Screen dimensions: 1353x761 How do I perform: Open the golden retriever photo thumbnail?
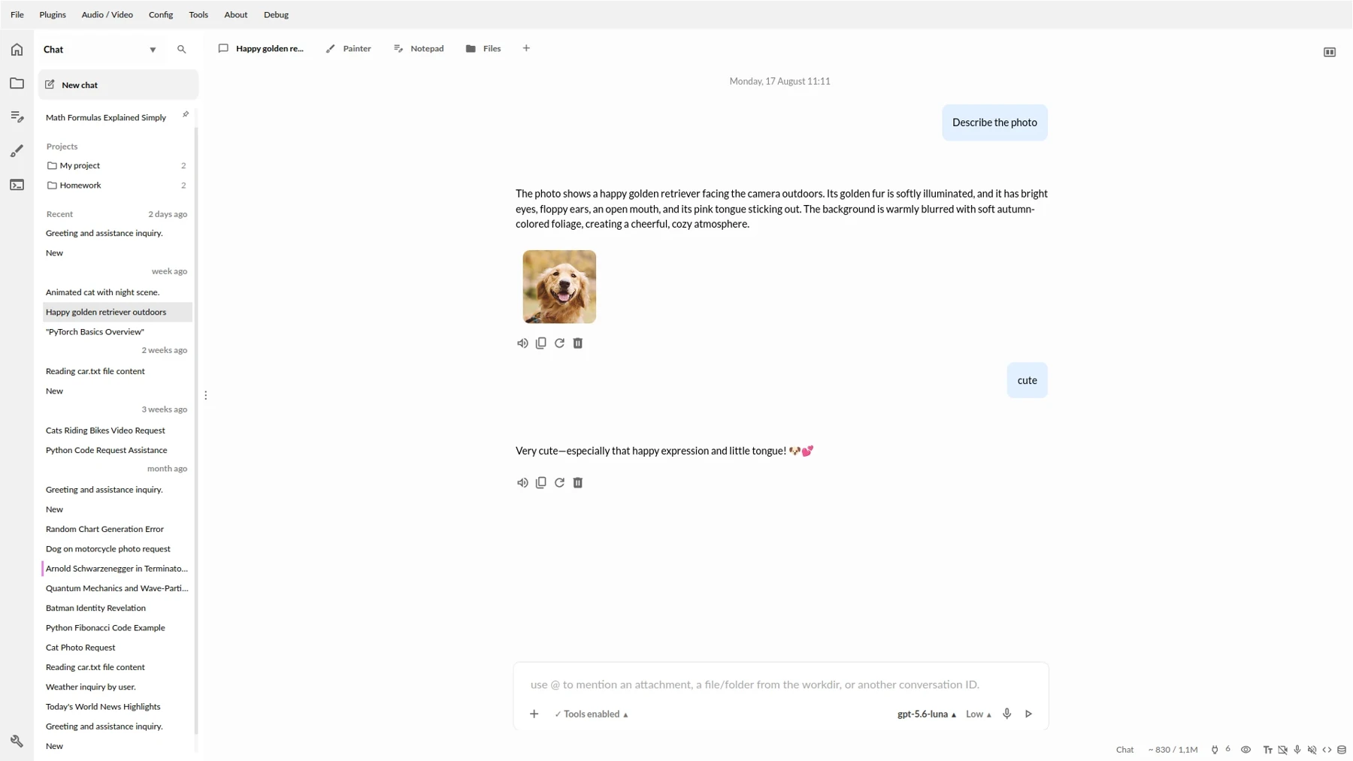(559, 287)
